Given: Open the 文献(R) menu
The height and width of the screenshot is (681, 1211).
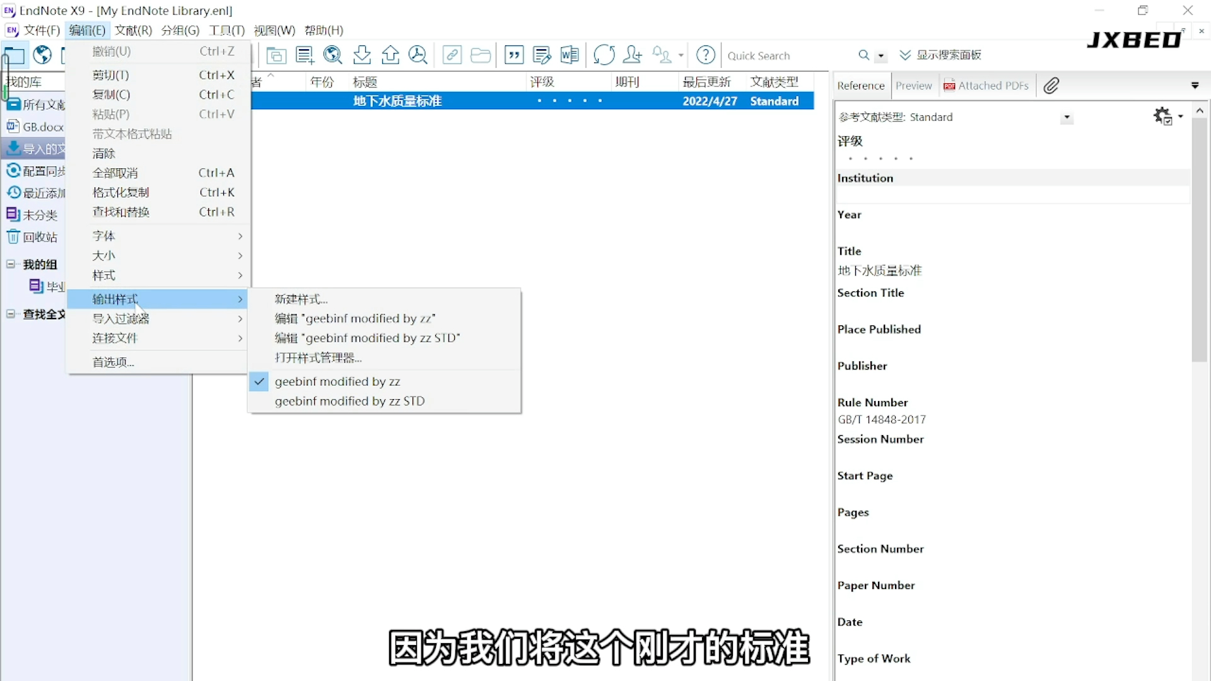Looking at the screenshot, I should click(132, 30).
